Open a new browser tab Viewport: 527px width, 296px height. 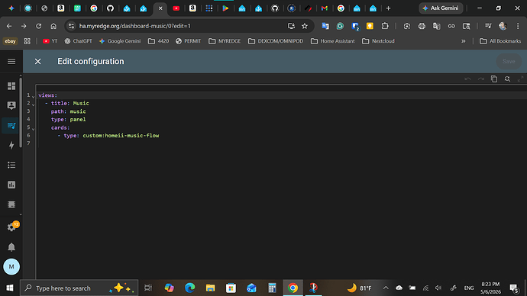(388, 8)
